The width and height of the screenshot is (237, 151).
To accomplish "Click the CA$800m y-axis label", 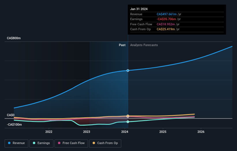I will click(x=14, y=38).
